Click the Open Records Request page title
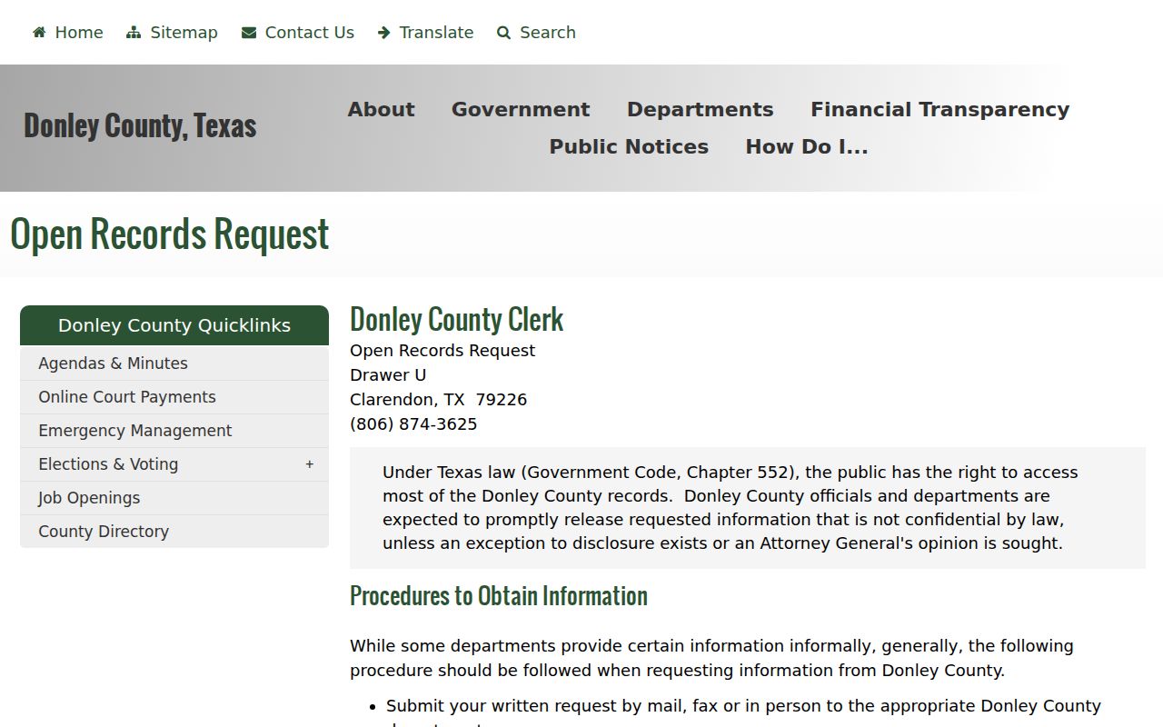This screenshot has width=1163, height=727. coord(170,234)
